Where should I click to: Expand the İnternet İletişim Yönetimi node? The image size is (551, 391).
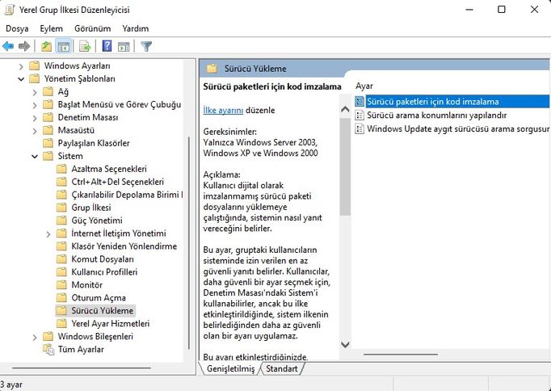pyautogui.click(x=48, y=233)
